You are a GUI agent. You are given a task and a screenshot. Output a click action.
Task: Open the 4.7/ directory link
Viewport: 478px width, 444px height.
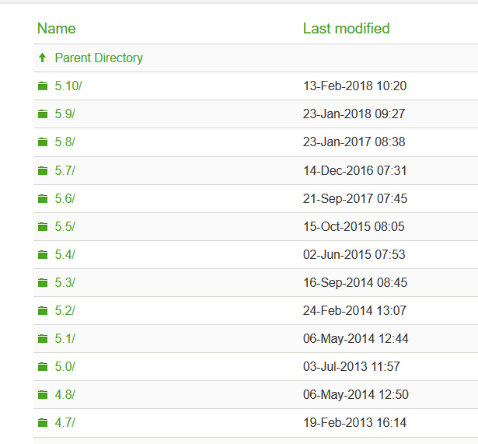(x=65, y=423)
